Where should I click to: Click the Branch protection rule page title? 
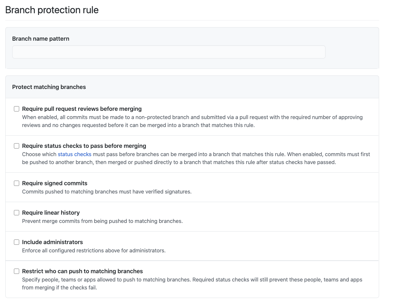pos(52,10)
